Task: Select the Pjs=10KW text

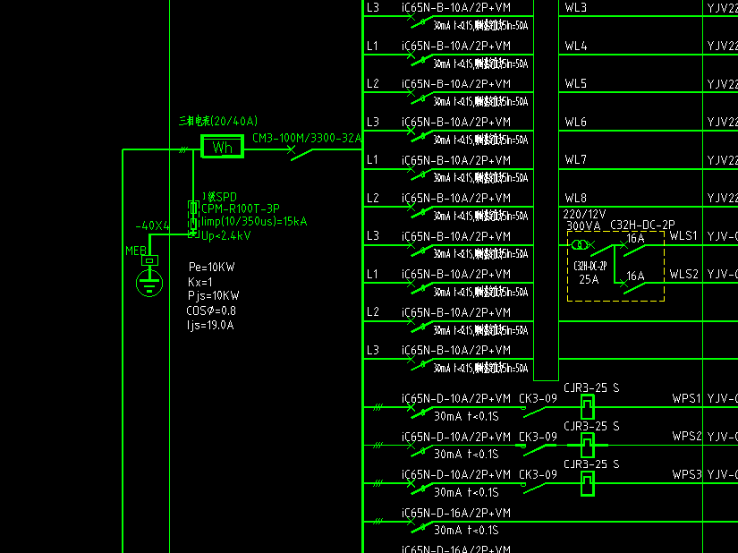Action: 213,295
